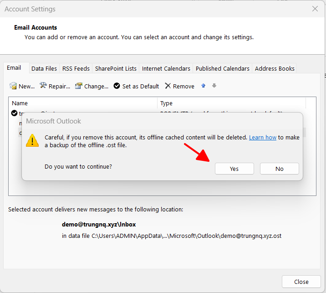Move account down with gray arrow
Screen dimensions: 326x293
214,86
